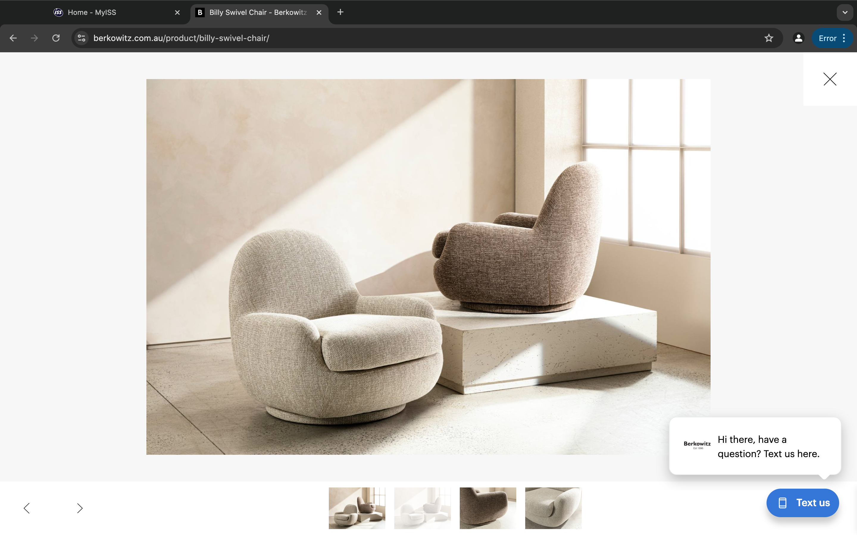Open the browser profile icon
The width and height of the screenshot is (857, 535).
(798, 38)
